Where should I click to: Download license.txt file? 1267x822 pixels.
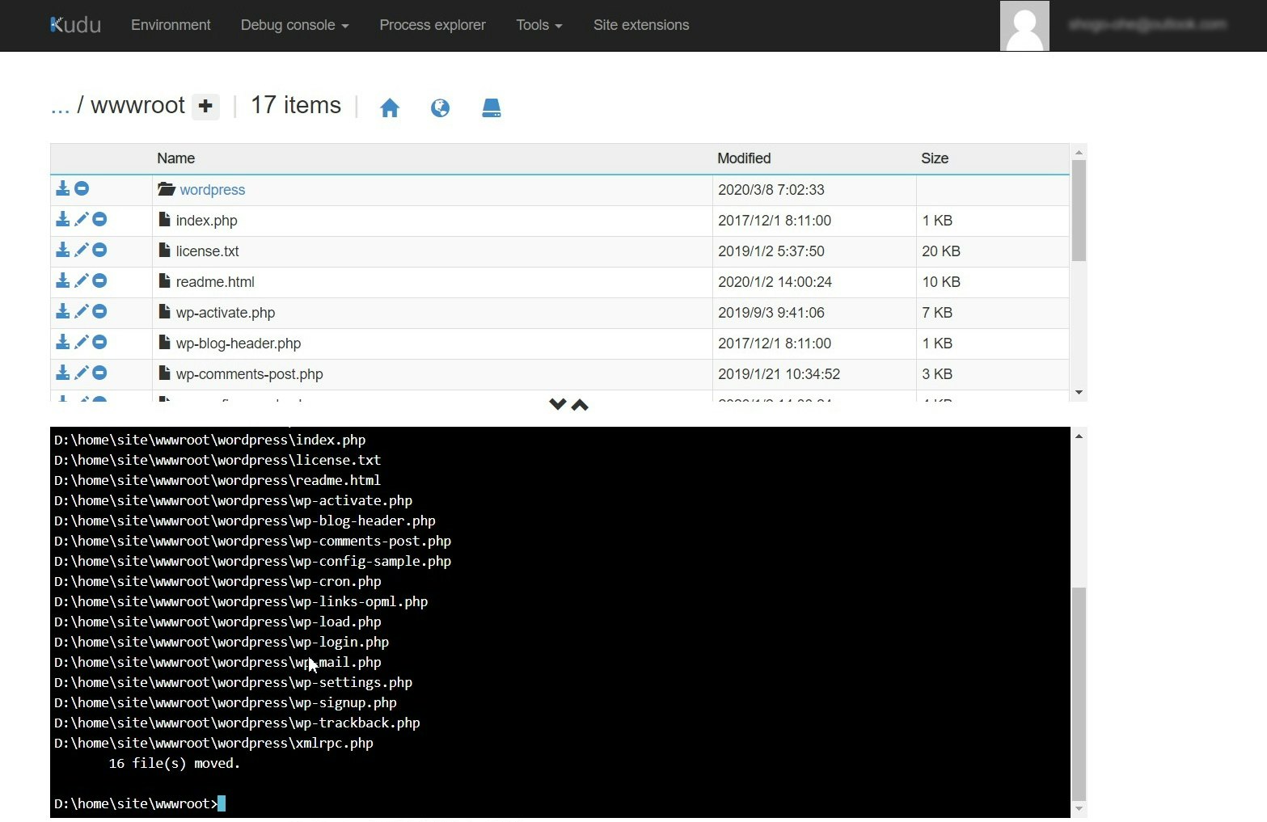[x=62, y=250]
